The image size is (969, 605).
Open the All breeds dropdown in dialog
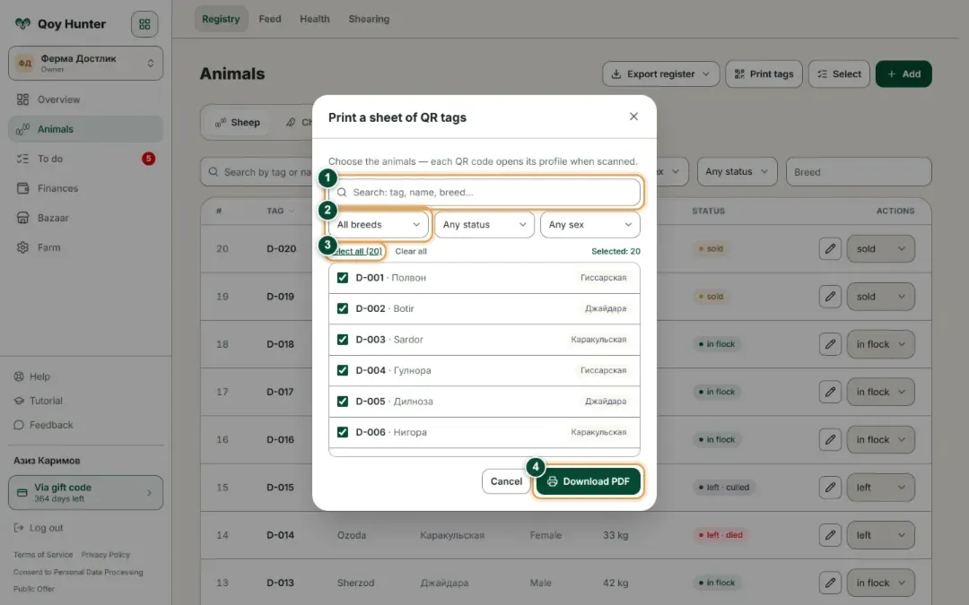[379, 225]
